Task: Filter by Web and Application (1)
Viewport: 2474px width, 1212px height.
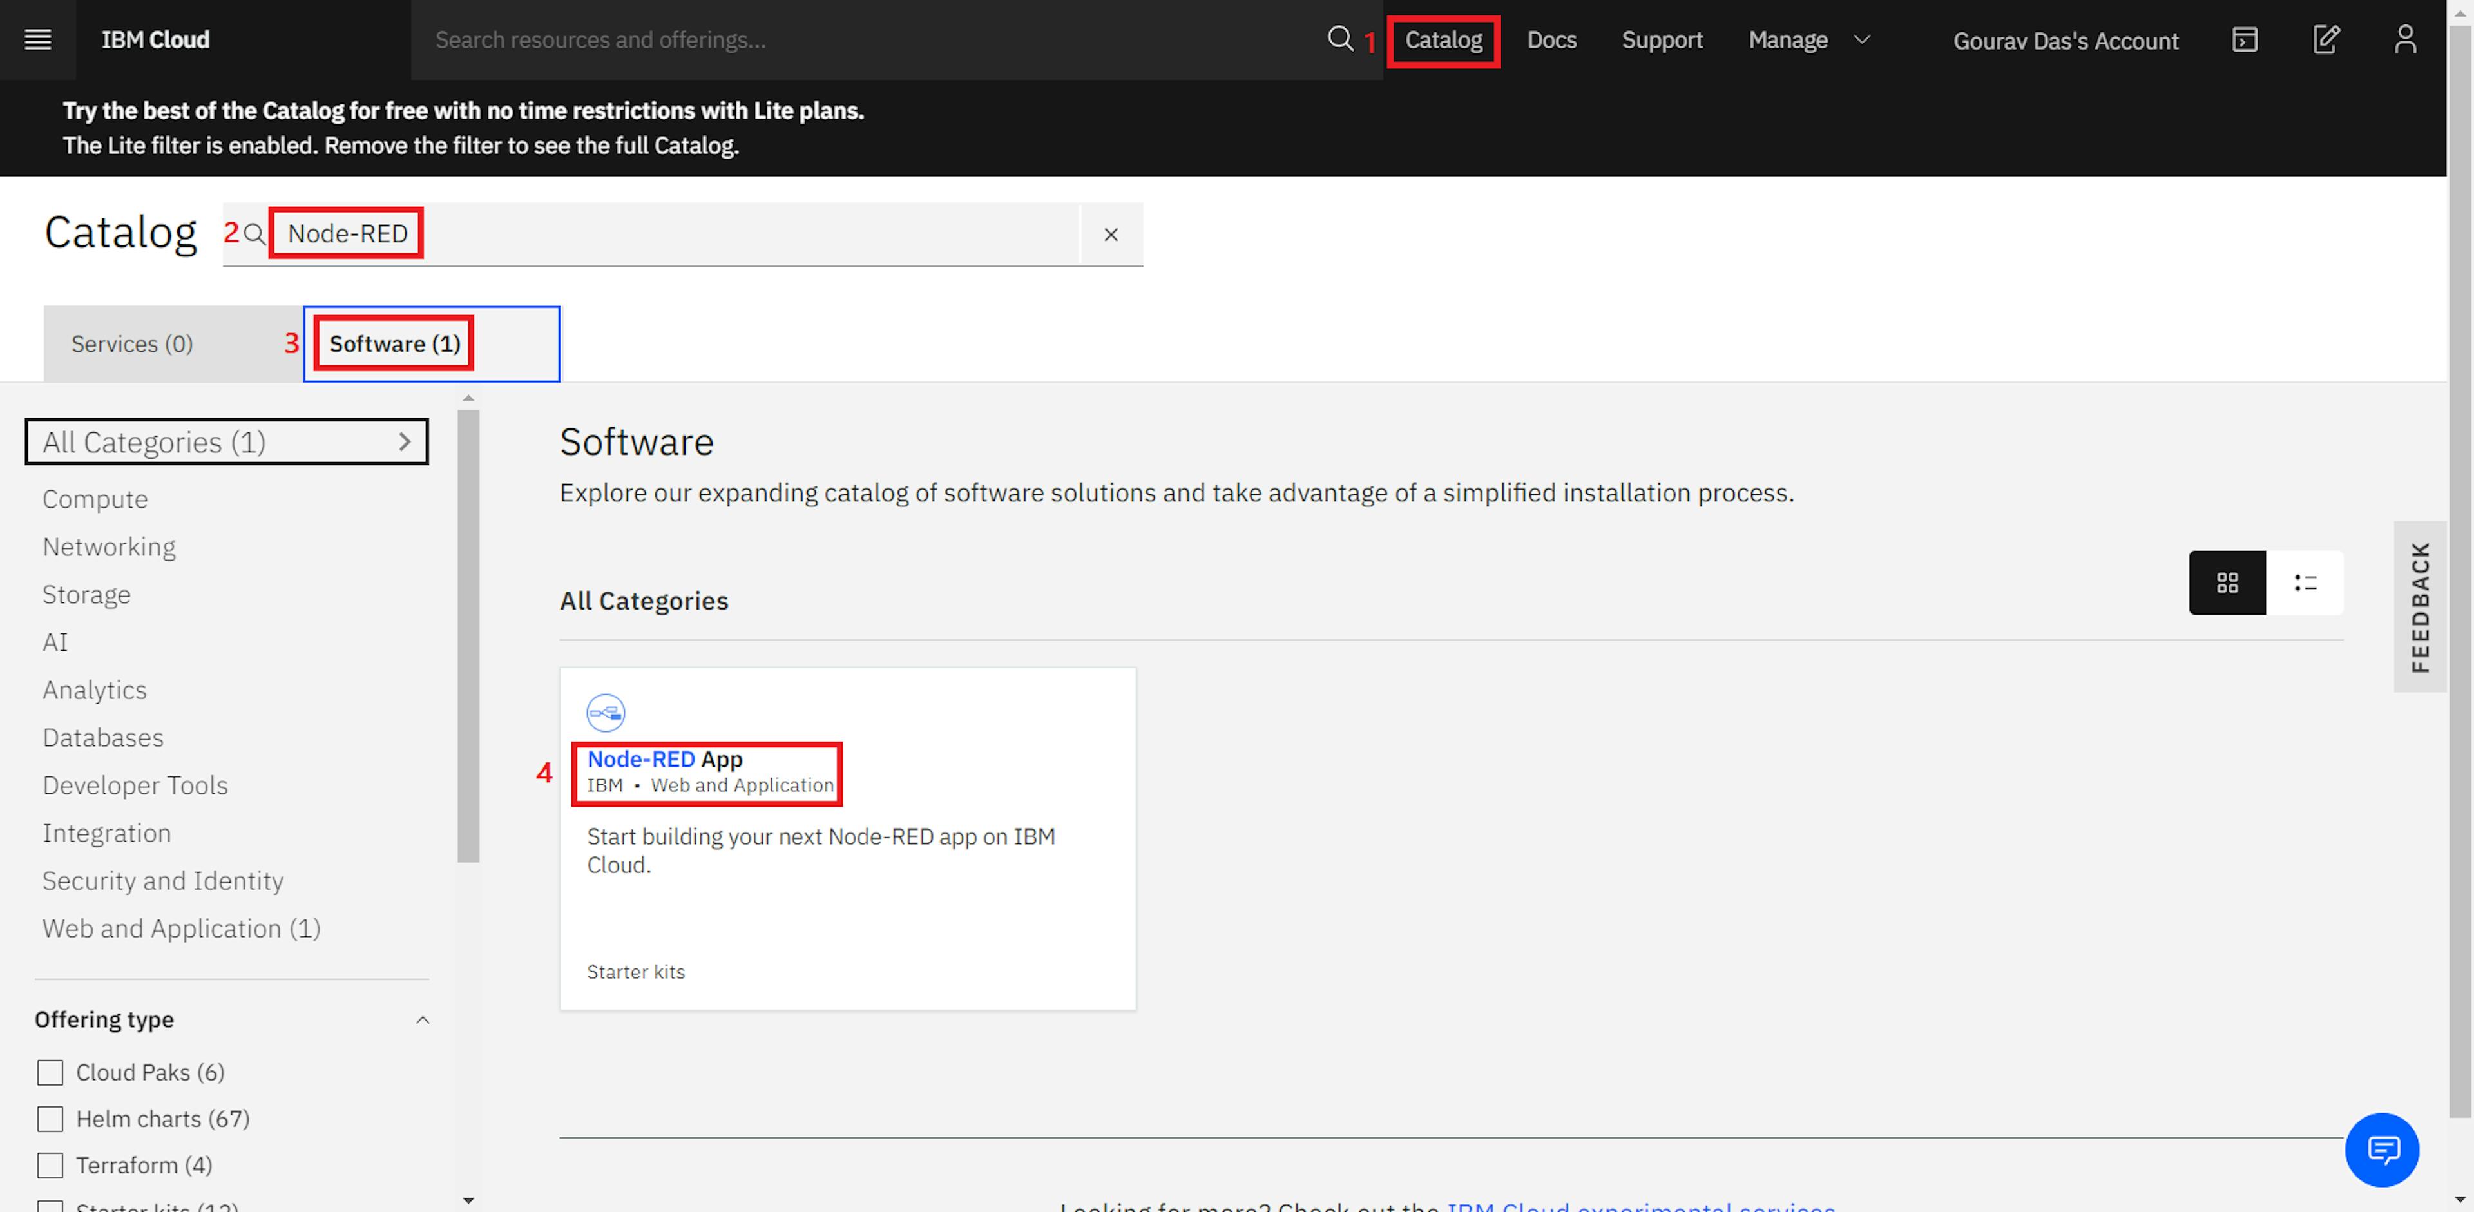Action: point(182,928)
